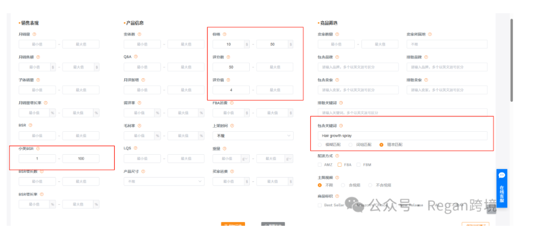Screen dimensions: 540x236
Task: Select the 模糊匹配 radio option
Action: click(320, 144)
